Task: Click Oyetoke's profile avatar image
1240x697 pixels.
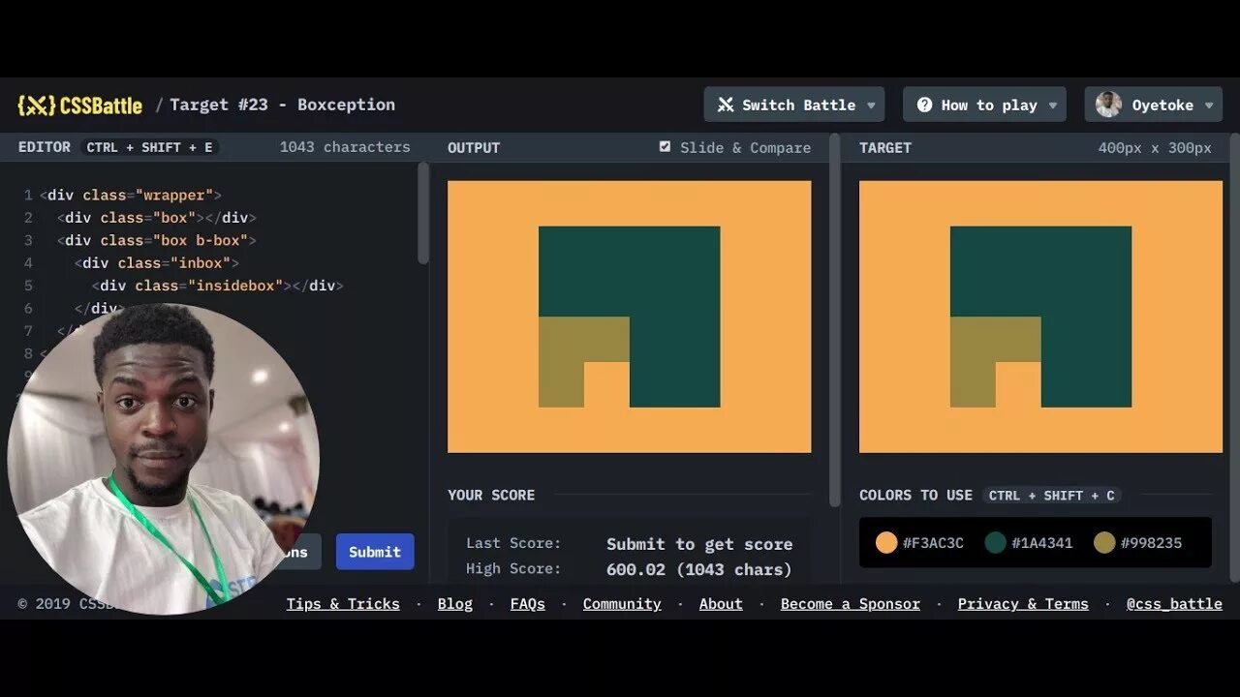Action: pos(1110,104)
